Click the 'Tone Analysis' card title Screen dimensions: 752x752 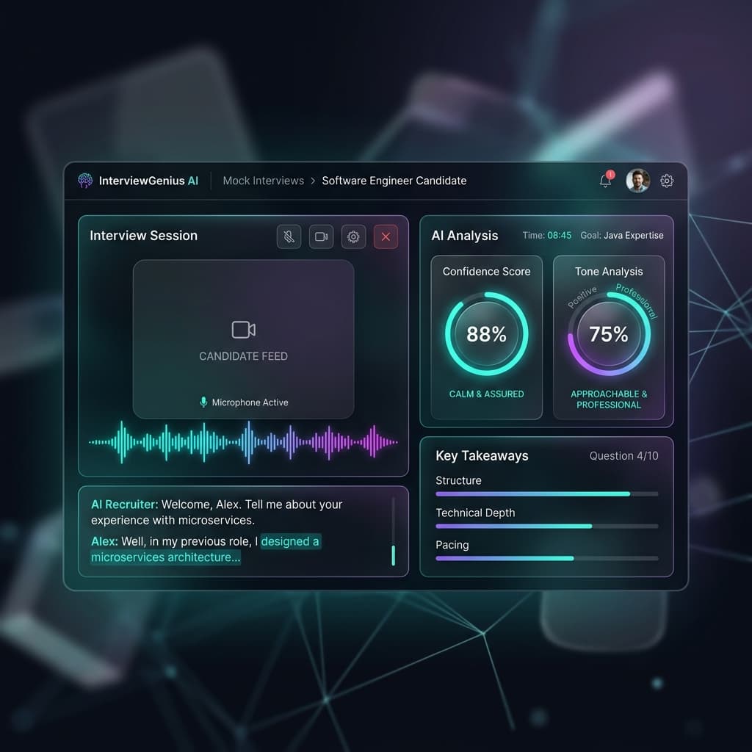(x=609, y=272)
